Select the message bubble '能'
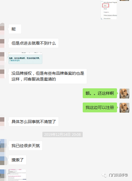Image resolution: width=132 pixels, height=181 pixels. [x=15, y=29]
